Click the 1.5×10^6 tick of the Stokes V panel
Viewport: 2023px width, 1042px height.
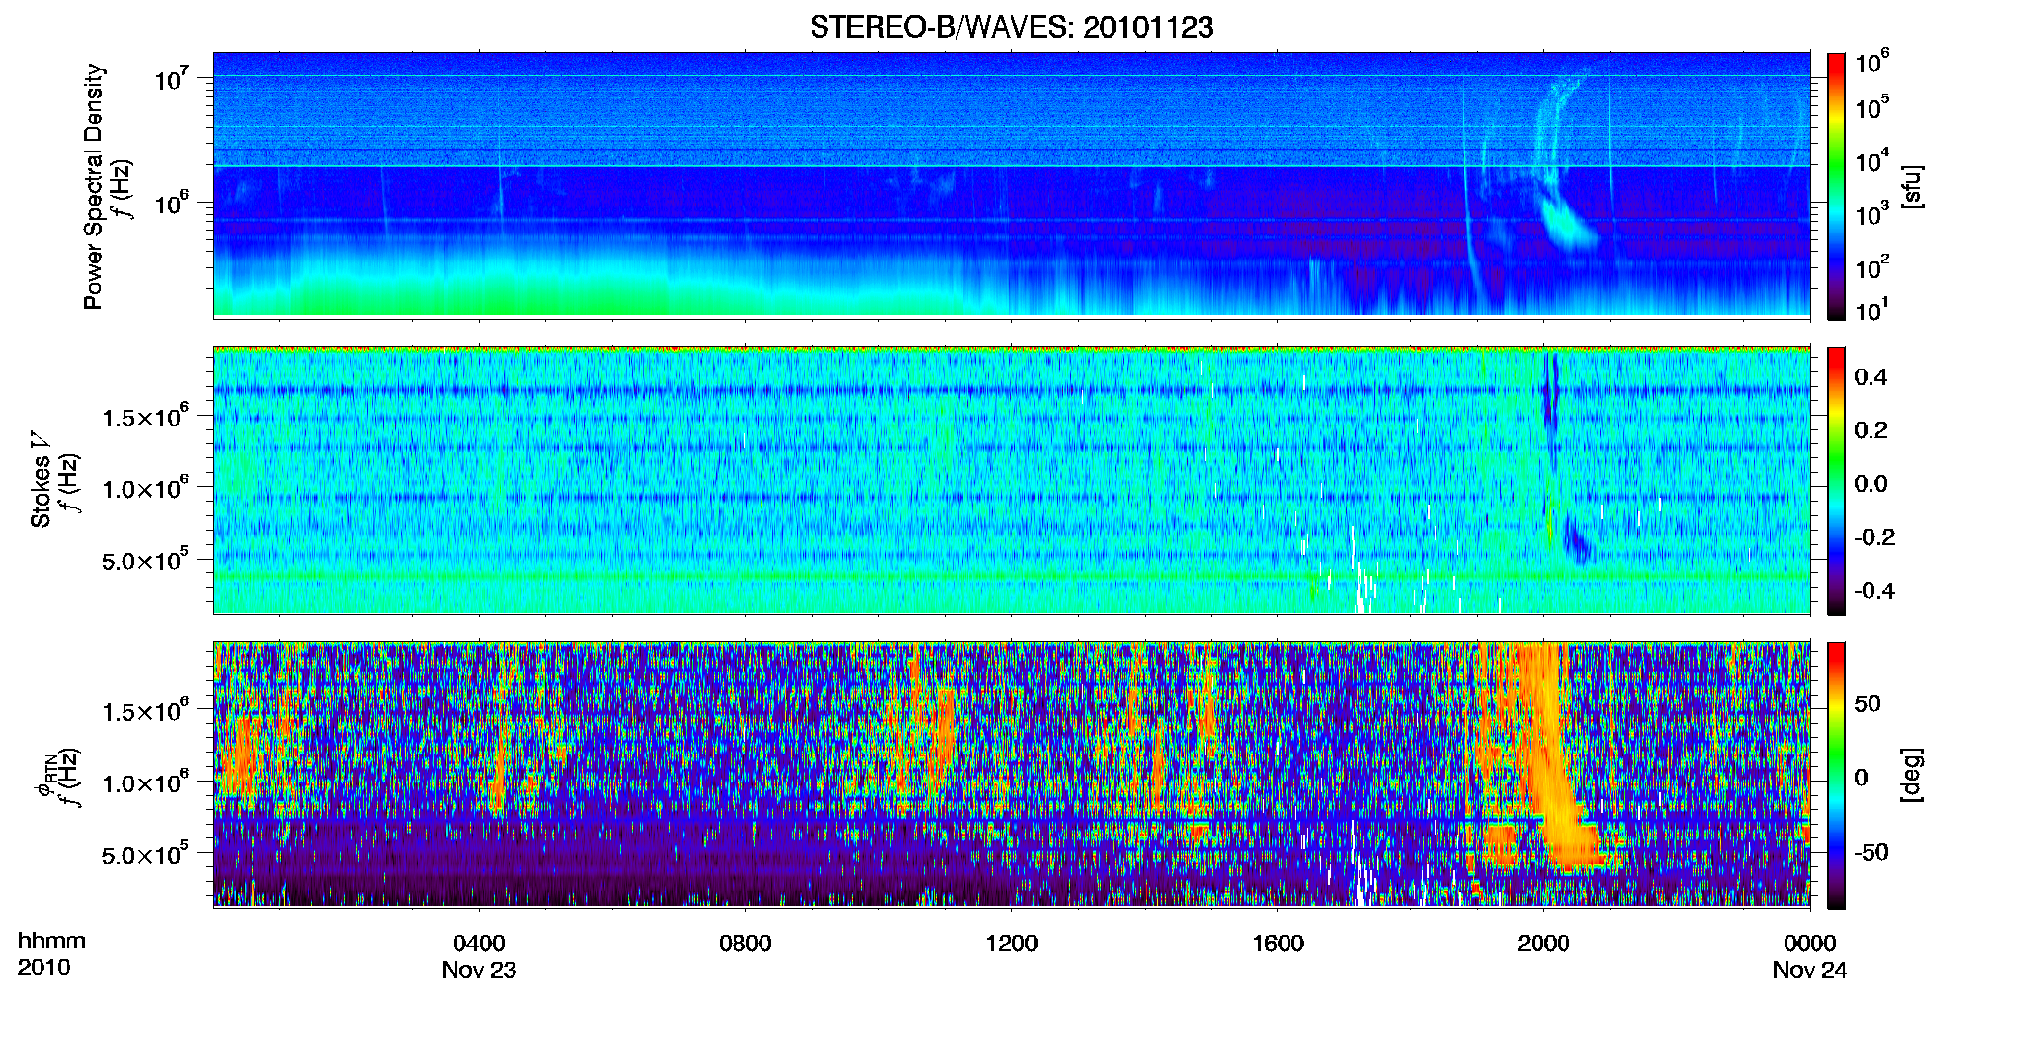click(x=146, y=416)
